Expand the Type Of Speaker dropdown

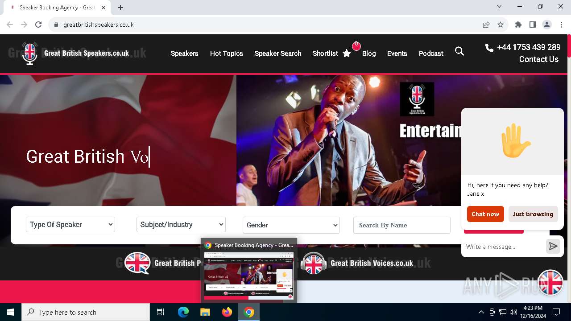tap(70, 225)
